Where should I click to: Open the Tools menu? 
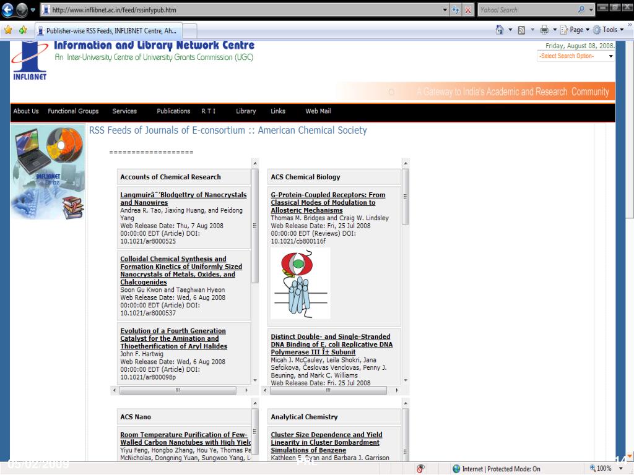(x=609, y=30)
